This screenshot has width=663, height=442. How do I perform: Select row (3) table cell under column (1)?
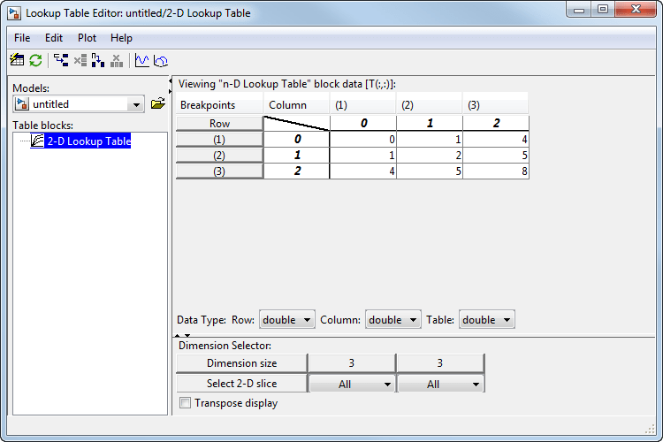363,171
